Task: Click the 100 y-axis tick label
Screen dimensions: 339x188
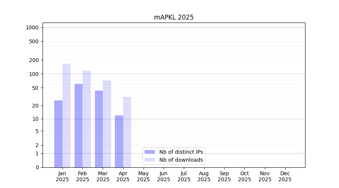Action: pos(34,74)
